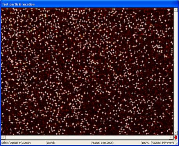The image size is (179, 146).
Task: Click the vertical scrollbar up arrow
Action: [x=175, y=10]
